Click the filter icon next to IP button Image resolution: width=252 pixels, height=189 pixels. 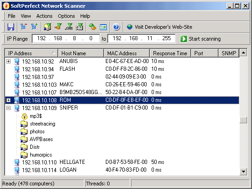[x=79, y=27]
